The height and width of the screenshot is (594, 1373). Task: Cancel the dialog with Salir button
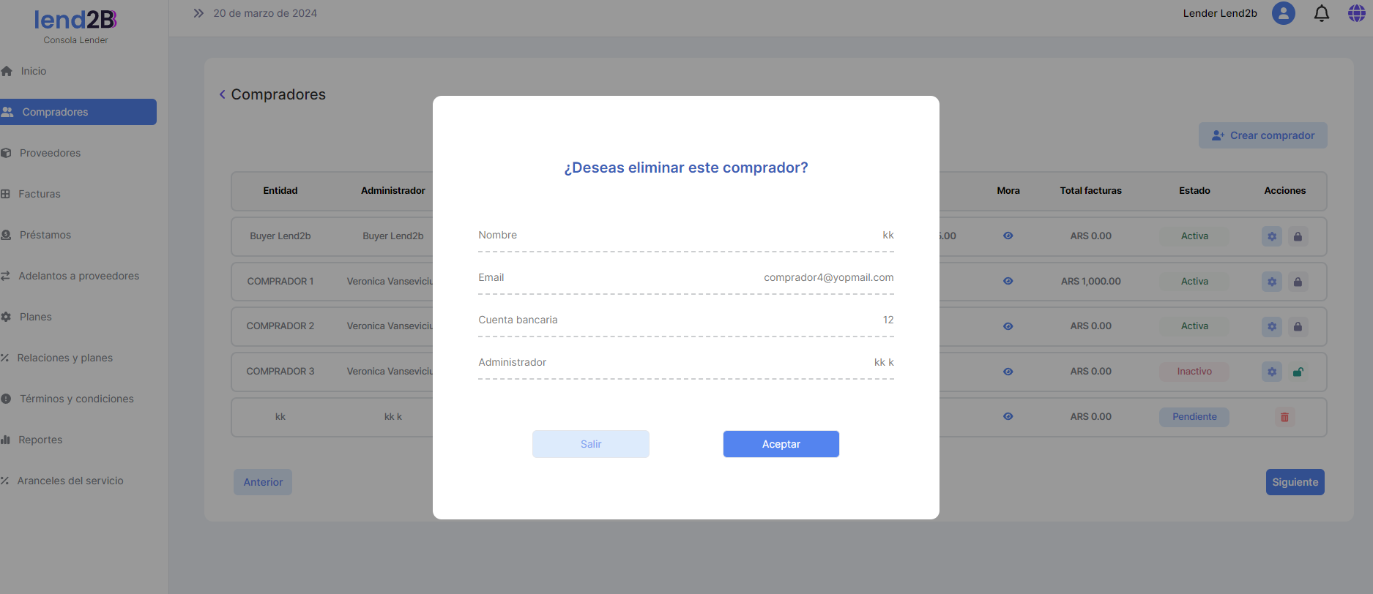(x=590, y=444)
